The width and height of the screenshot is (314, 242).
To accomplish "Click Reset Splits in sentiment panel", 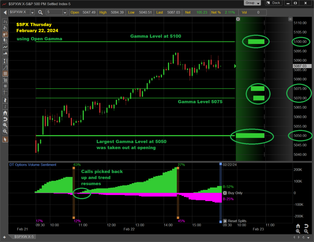I will (235, 221).
